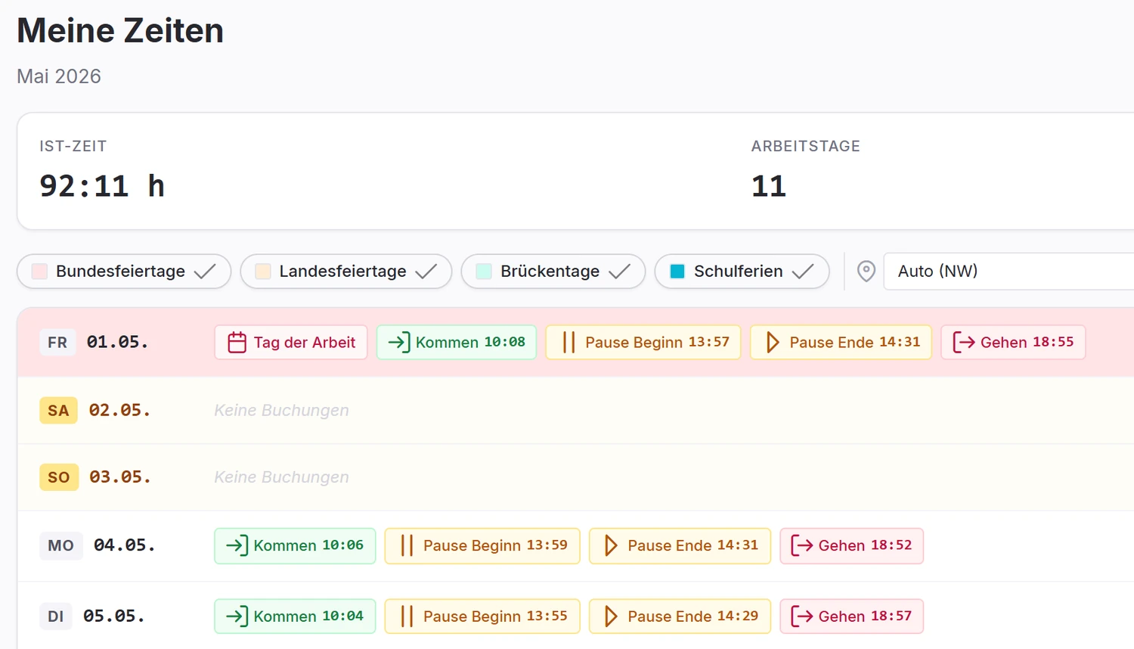Toggle the Landesfeiertage filter
The height and width of the screenshot is (649, 1134).
(x=346, y=271)
